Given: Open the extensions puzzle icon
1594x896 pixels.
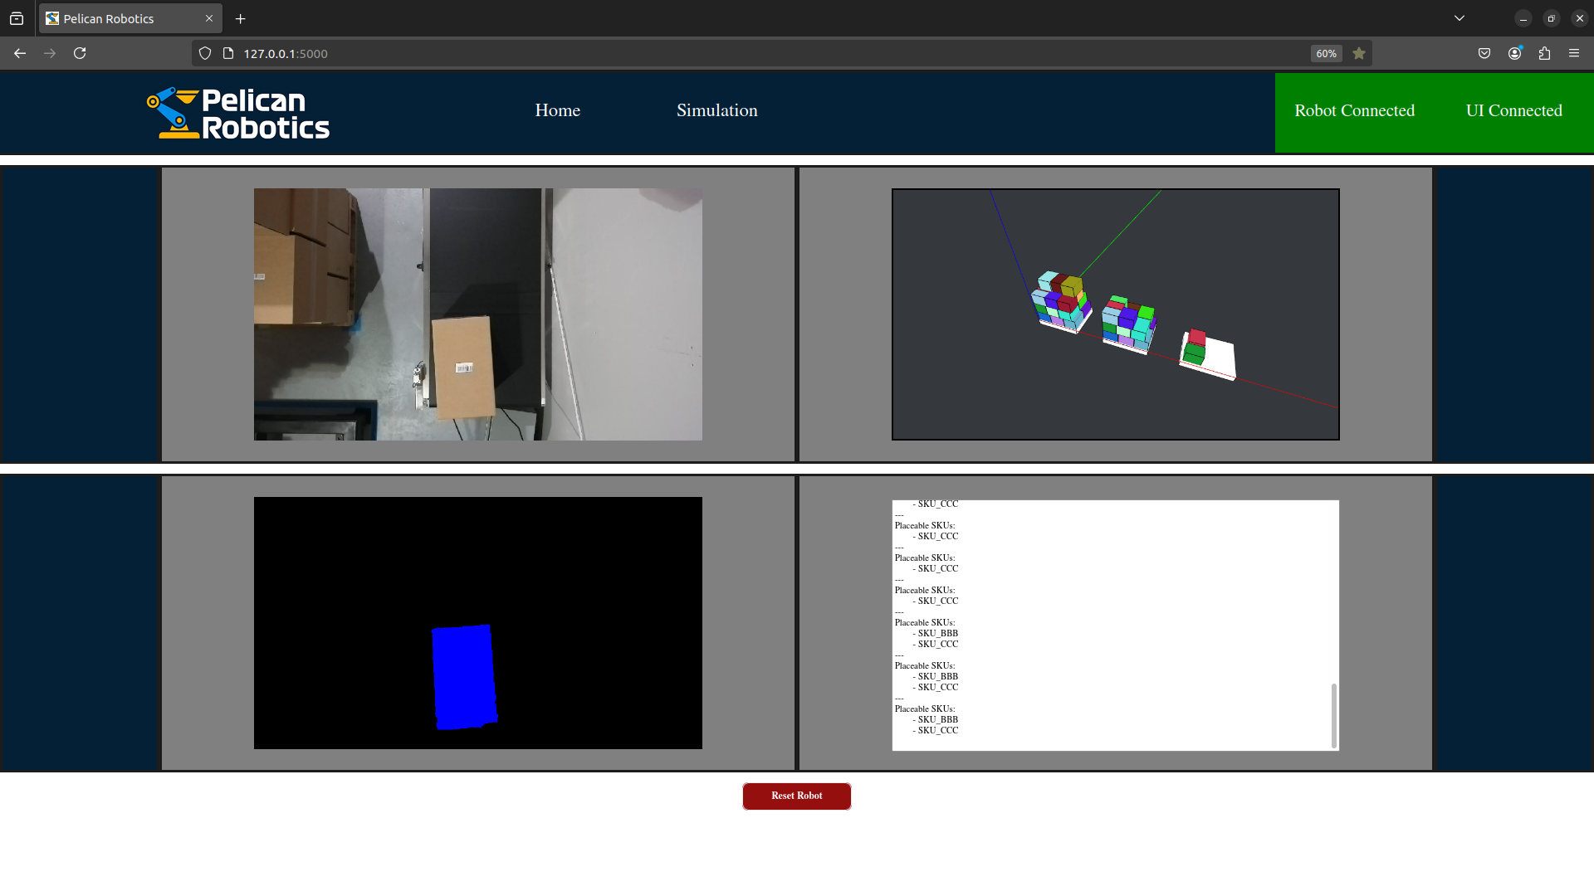Looking at the screenshot, I should tap(1544, 53).
